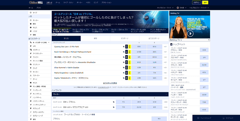
Task: Switch to the 卓球 live tab
Action: pyautogui.click(x=95, y=38)
